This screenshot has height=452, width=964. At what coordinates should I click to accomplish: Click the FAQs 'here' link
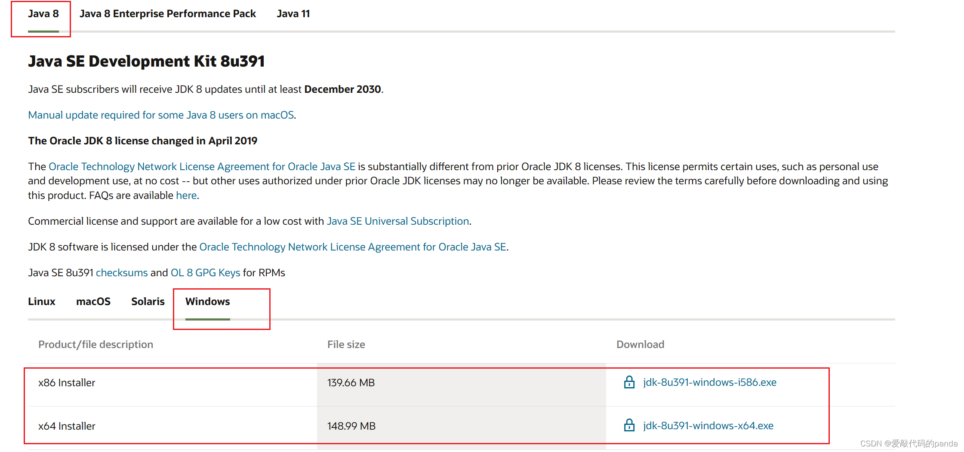point(186,195)
